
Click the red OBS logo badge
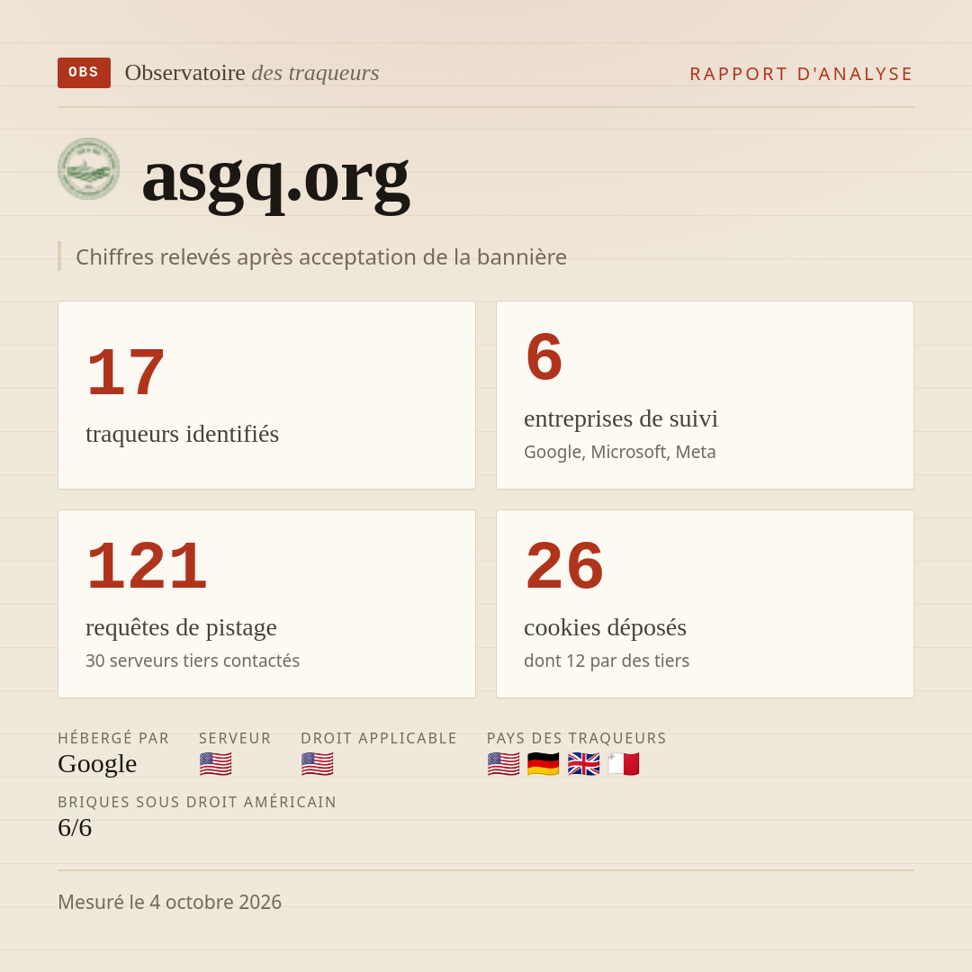85,73
